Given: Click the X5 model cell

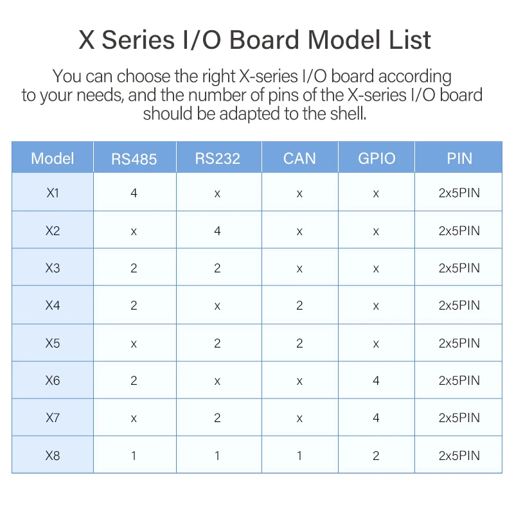Looking at the screenshot, I should [x=53, y=343].
